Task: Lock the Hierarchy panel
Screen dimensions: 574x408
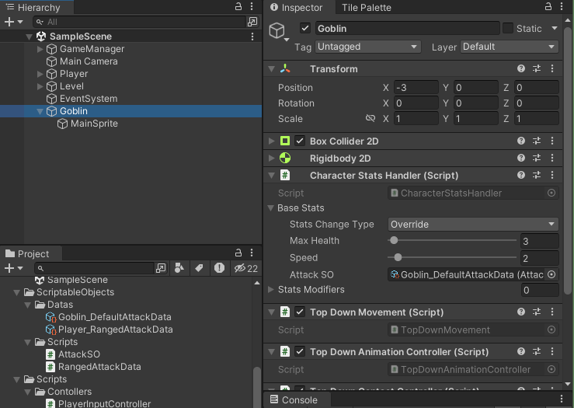Action: pos(238,6)
